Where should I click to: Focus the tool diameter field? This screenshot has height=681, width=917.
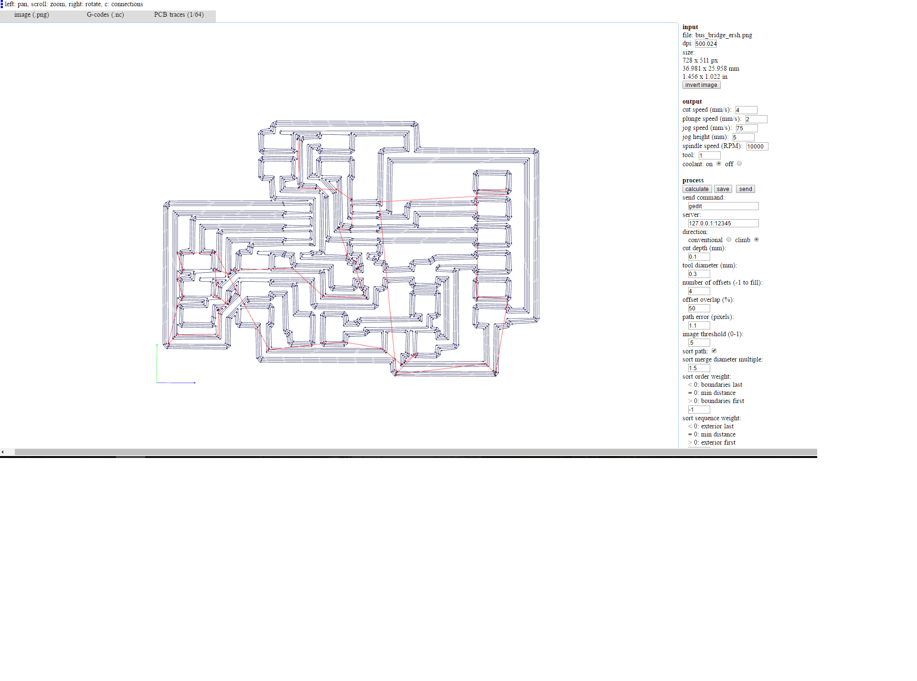(698, 274)
